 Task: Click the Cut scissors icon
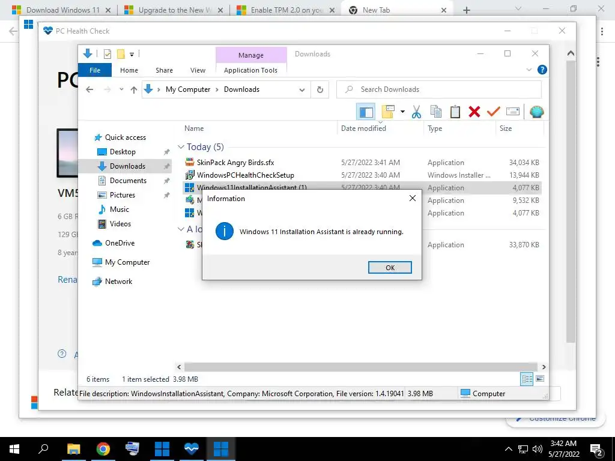(x=416, y=112)
